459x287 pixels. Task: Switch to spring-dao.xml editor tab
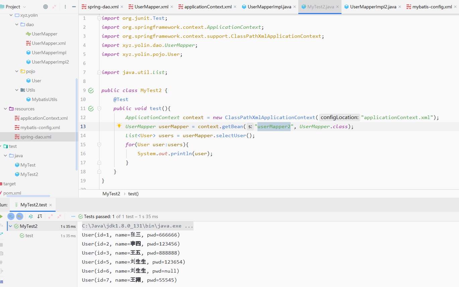click(103, 7)
